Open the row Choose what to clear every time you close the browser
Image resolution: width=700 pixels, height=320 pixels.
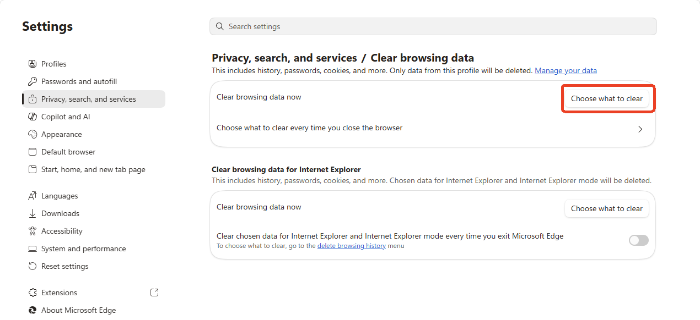pyautogui.click(x=432, y=129)
